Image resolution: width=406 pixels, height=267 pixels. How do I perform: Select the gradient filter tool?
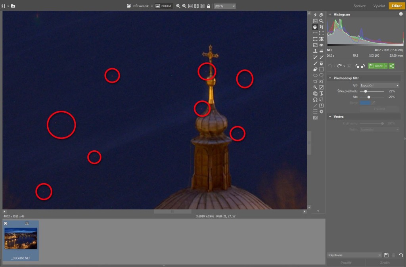pyautogui.click(x=315, y=45)
